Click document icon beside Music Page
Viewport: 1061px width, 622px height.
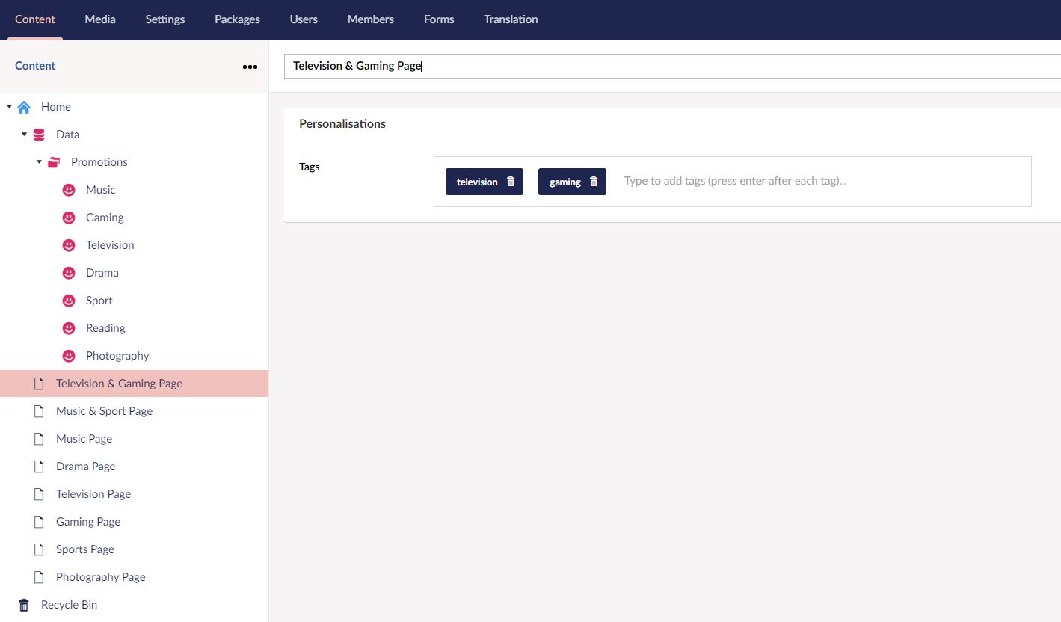[39, 439]
